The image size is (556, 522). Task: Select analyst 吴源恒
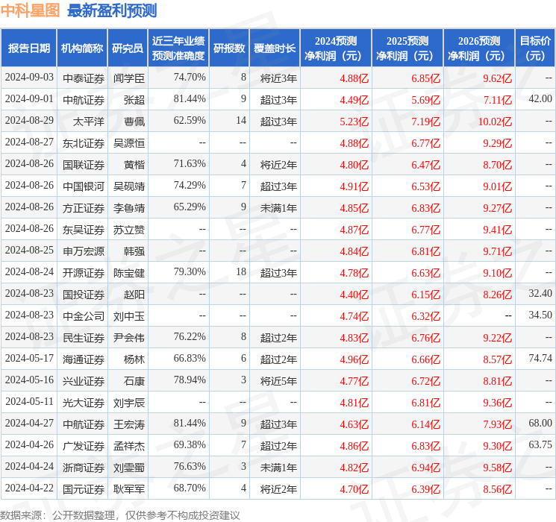click(129, 143)
